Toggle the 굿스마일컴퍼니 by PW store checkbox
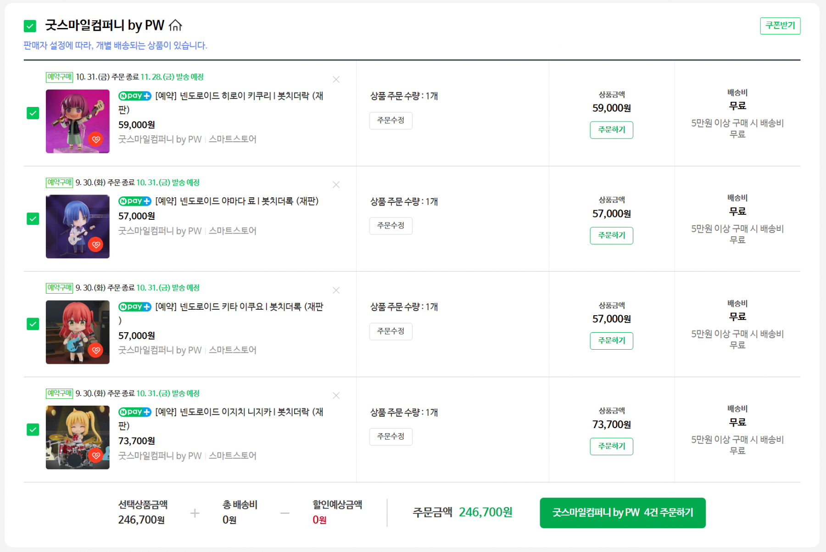The image size is (826, 552). tap(30, 26)
